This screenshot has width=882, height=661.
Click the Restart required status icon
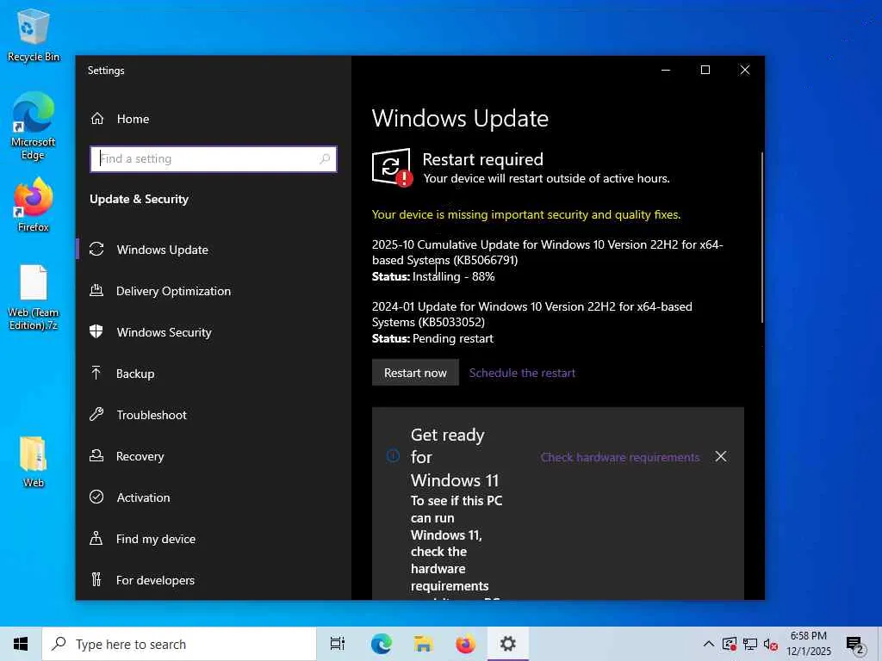[392, 168]
